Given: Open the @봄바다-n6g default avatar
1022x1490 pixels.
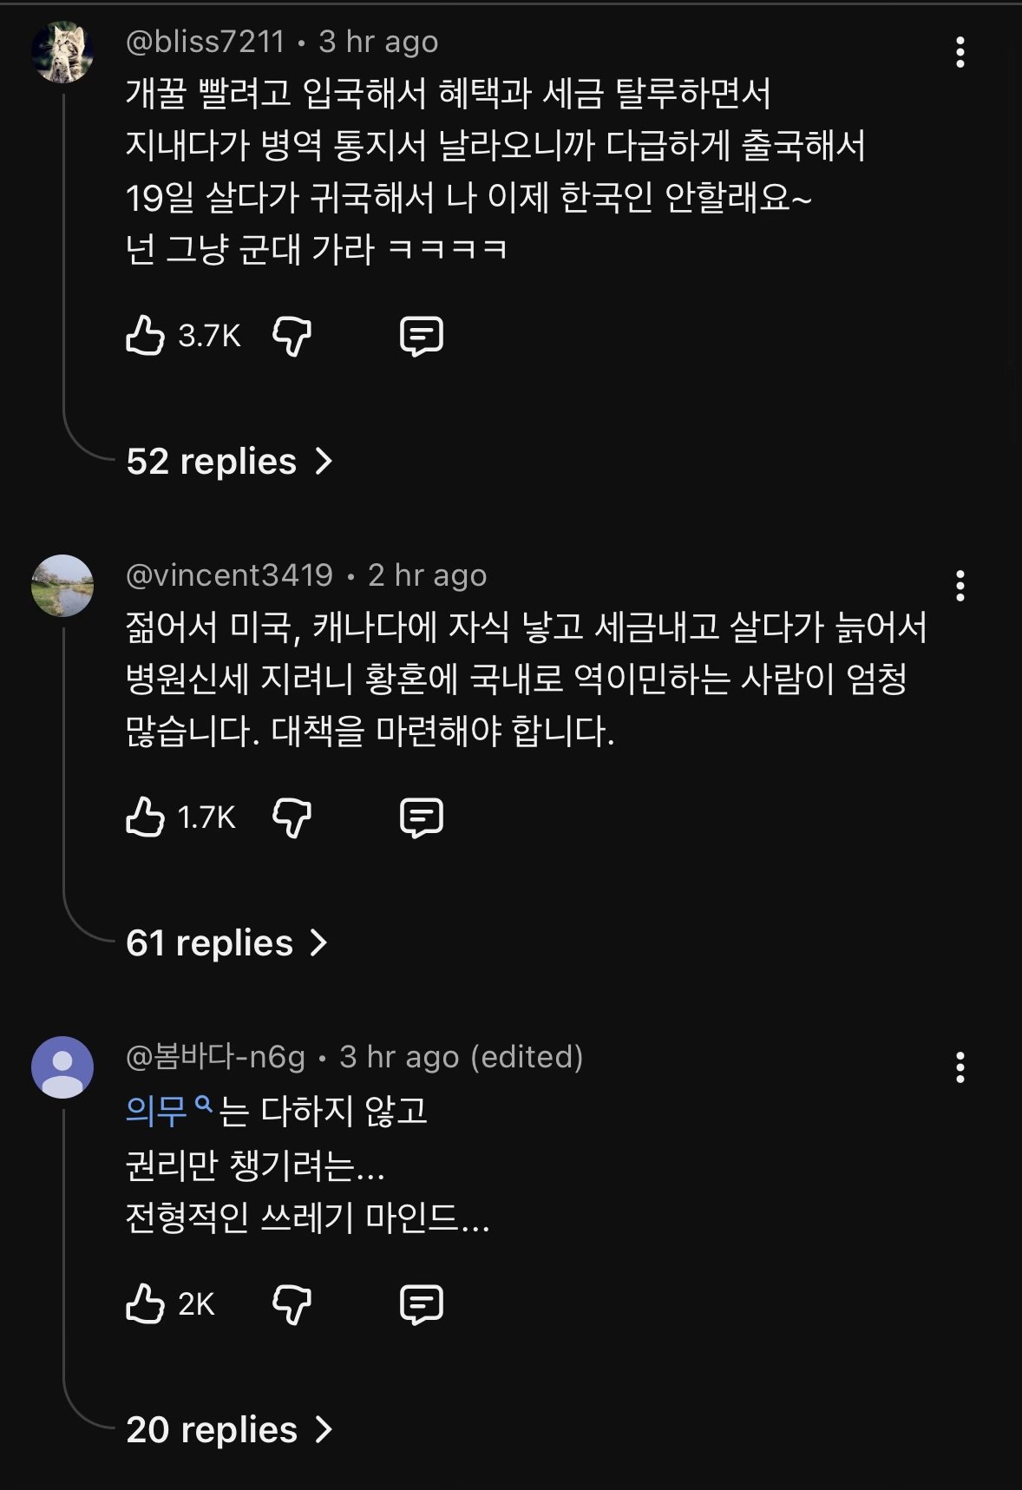Looking at the screenshot, I should tap(62, 1067).
